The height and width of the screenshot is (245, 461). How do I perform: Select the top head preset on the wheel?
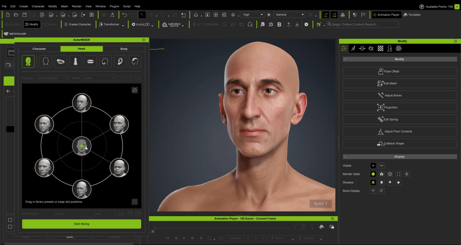pos(82,103)
